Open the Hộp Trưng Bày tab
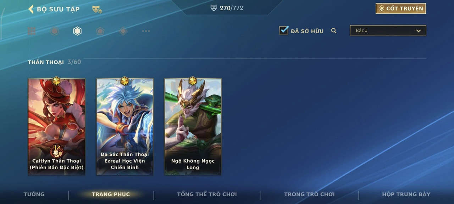The height and width of the screenshot is (204, 454). pos(406,194)
